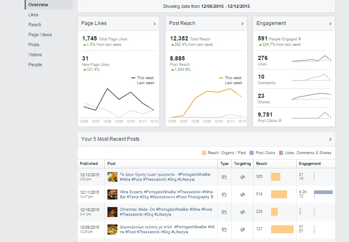This screenshot has width=349, height=242.
Task: Open thumbnail of the Wine Experts post
Action: [112, 195]
